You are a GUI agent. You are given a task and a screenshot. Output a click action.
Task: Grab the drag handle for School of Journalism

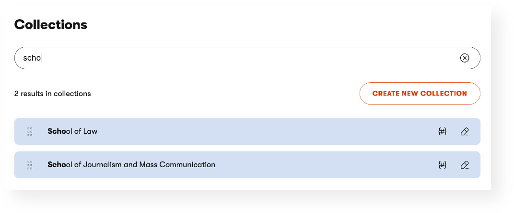30,165
